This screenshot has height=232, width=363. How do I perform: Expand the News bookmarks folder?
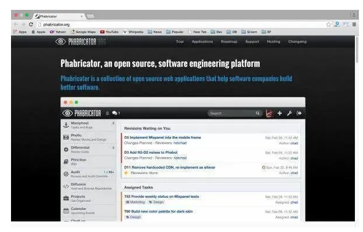click(155, 32)
